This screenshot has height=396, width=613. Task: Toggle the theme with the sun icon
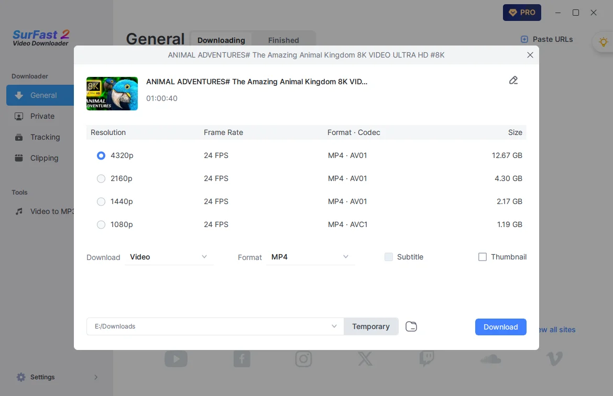coord(603,42)
